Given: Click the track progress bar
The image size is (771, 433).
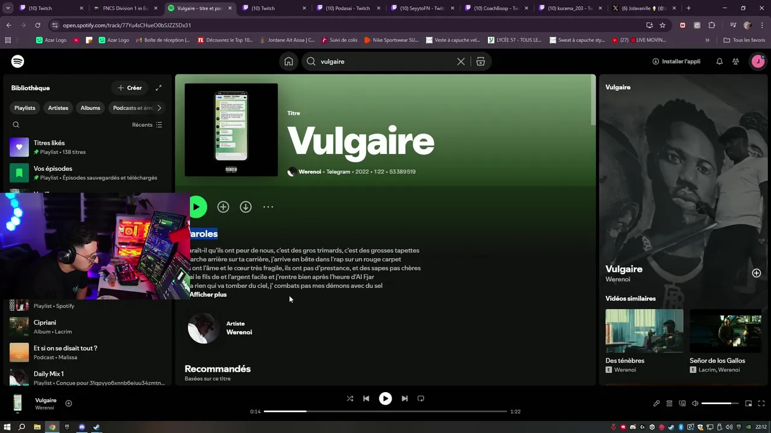Looking at the screenshot, I should tap(385, 411).
